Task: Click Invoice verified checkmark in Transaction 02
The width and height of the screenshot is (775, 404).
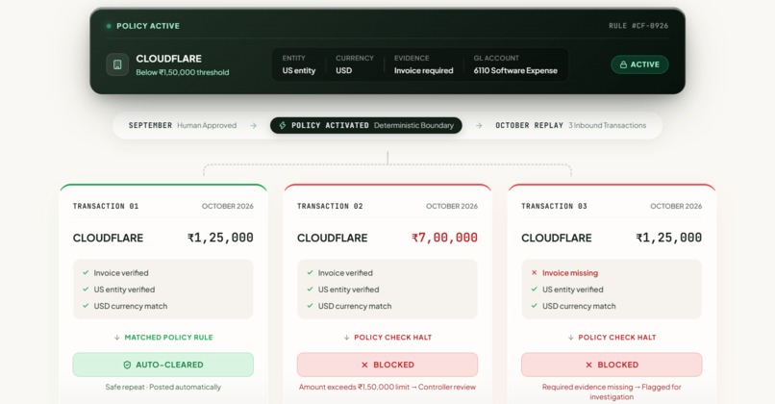Action: (310, 272)
